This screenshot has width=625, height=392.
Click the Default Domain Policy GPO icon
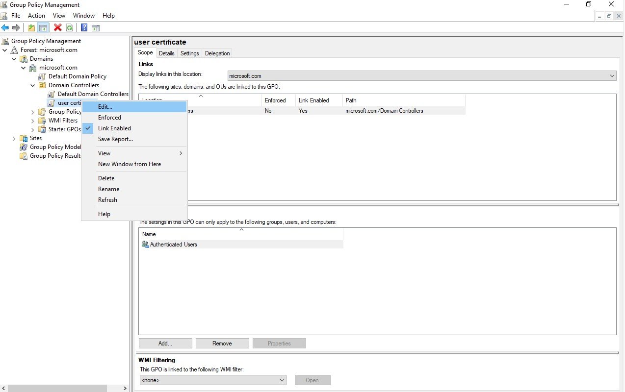(x=42, y=76)
